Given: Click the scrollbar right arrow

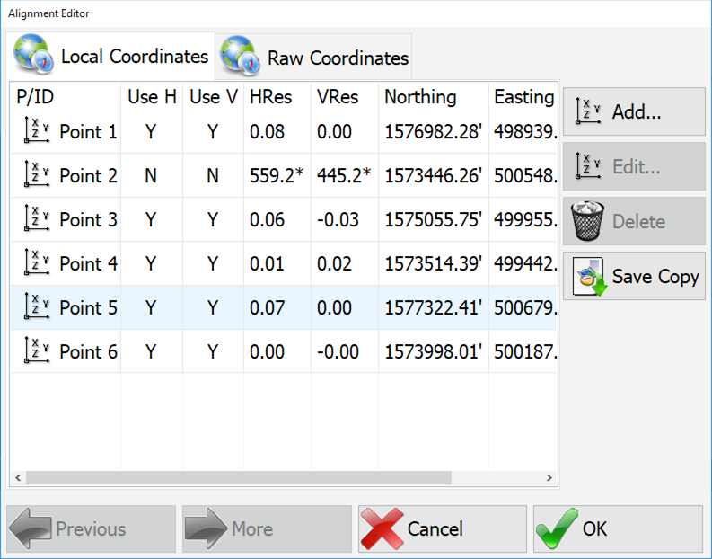Looking at the screenshot, I should click(549, 477).
